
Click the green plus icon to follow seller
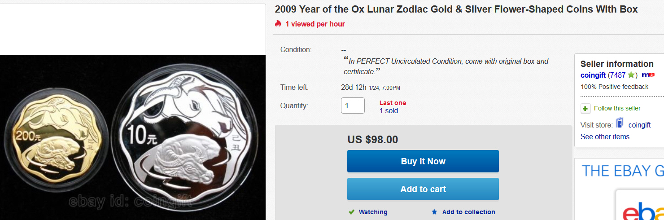pyautogui.click(x=585, y=108)
